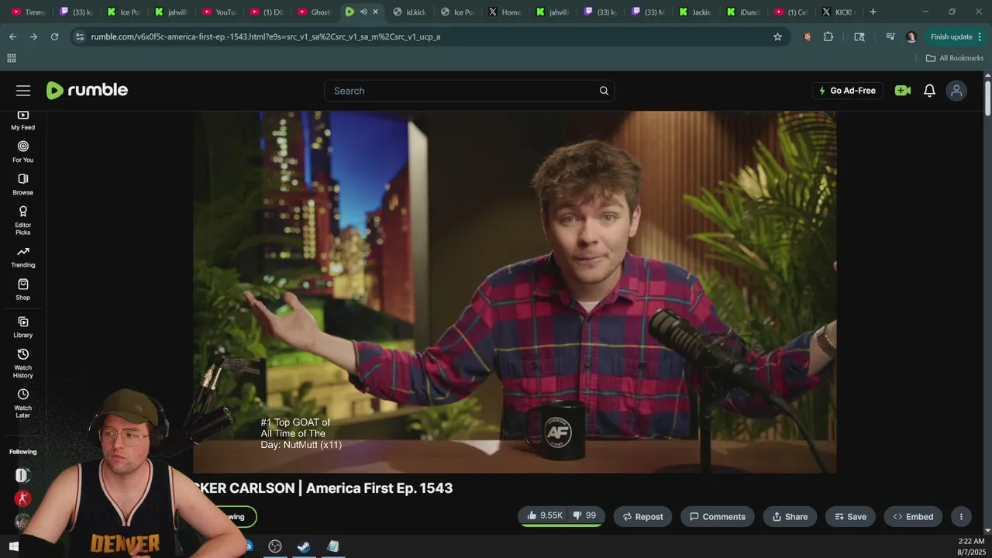Open Library in sidebar
This screenshot has height=558, width=992.
22,327
